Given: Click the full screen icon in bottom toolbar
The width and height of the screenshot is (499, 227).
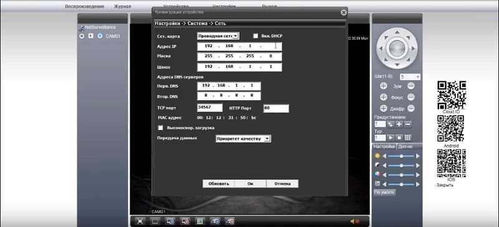Looking at the screenshot, I should [139, 221].
